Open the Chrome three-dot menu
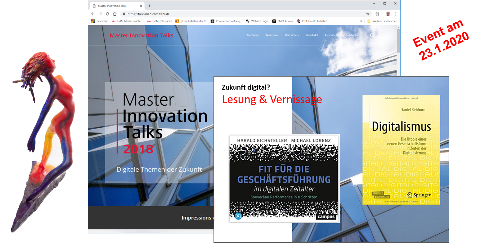The width and height of the screenshot is (481, 243). coord(396,14)
